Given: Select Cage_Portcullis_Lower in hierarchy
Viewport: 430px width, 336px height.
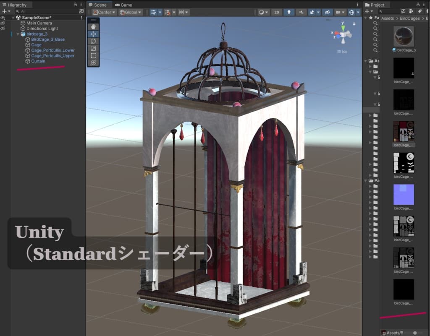Looking at the screenshot, I should pyautogui.click(x=52, y=50).
